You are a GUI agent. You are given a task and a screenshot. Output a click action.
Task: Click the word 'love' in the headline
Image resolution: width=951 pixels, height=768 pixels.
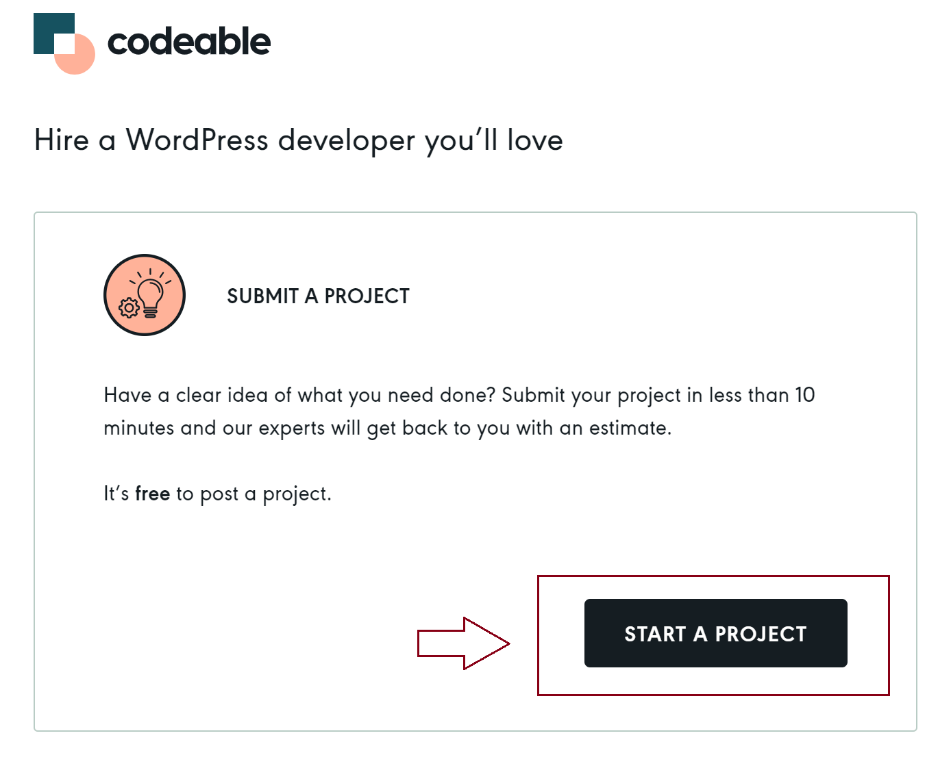pyautogui.click(x=534, y=140)
